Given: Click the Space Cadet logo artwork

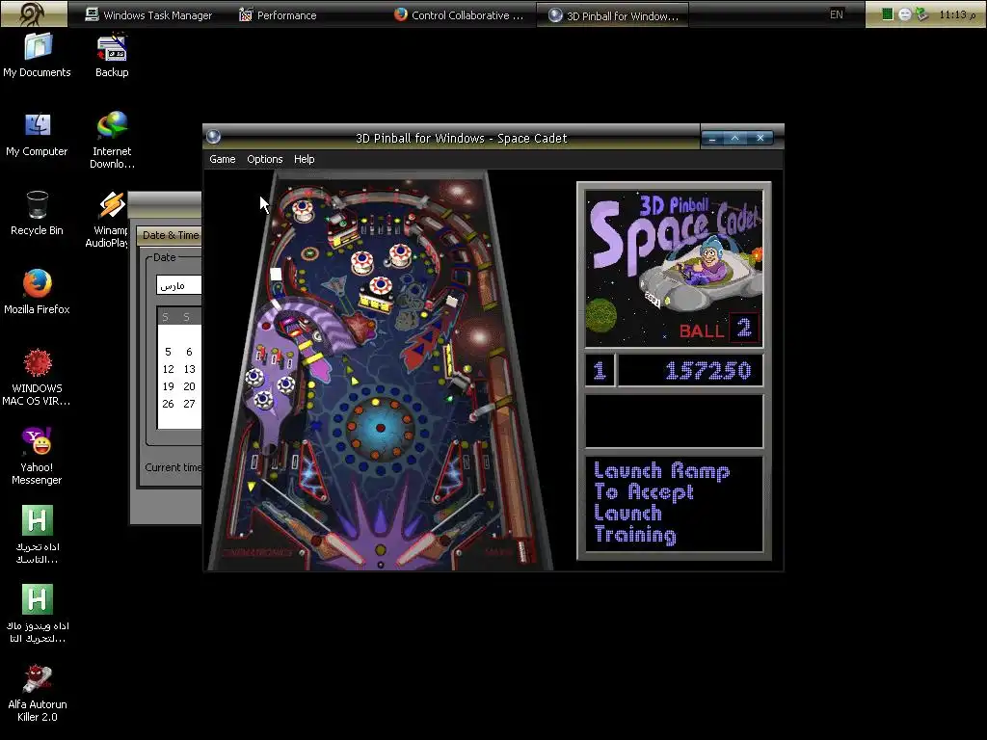Looking at the screenshot, I should tap(674, 269).
